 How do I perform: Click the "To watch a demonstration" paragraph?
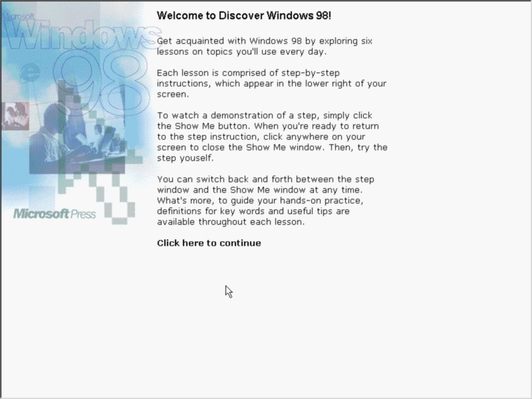point(272,137)
